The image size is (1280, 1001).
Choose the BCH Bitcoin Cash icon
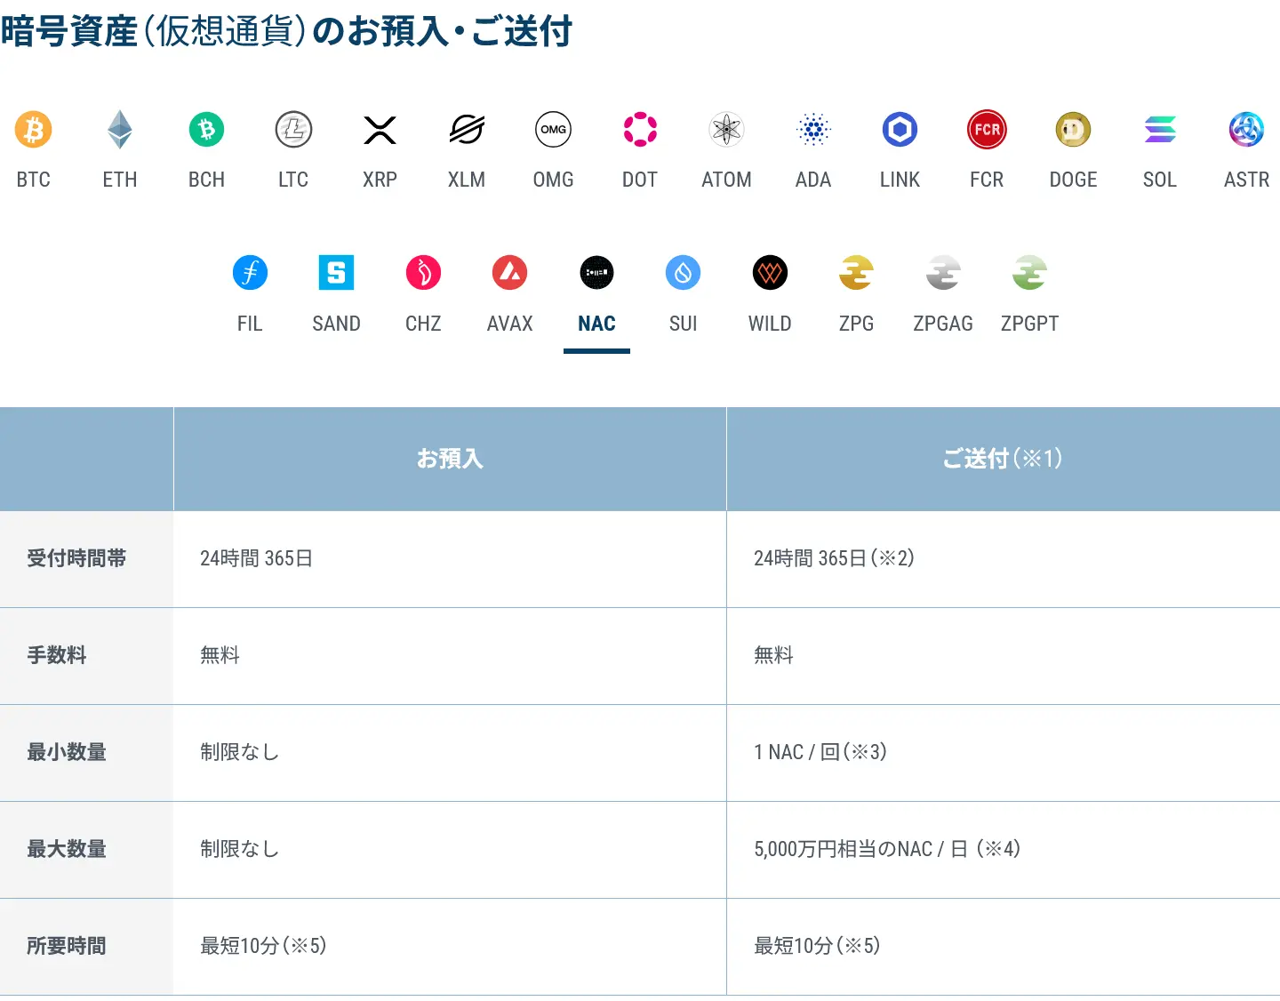pyautogui.click(x=207, y=130)
